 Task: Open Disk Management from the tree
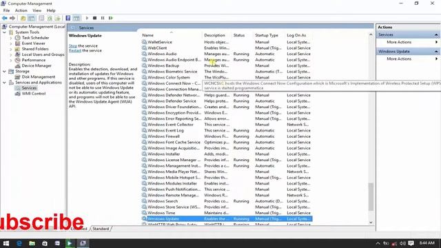pyautogui.click(x=39, y=76)
